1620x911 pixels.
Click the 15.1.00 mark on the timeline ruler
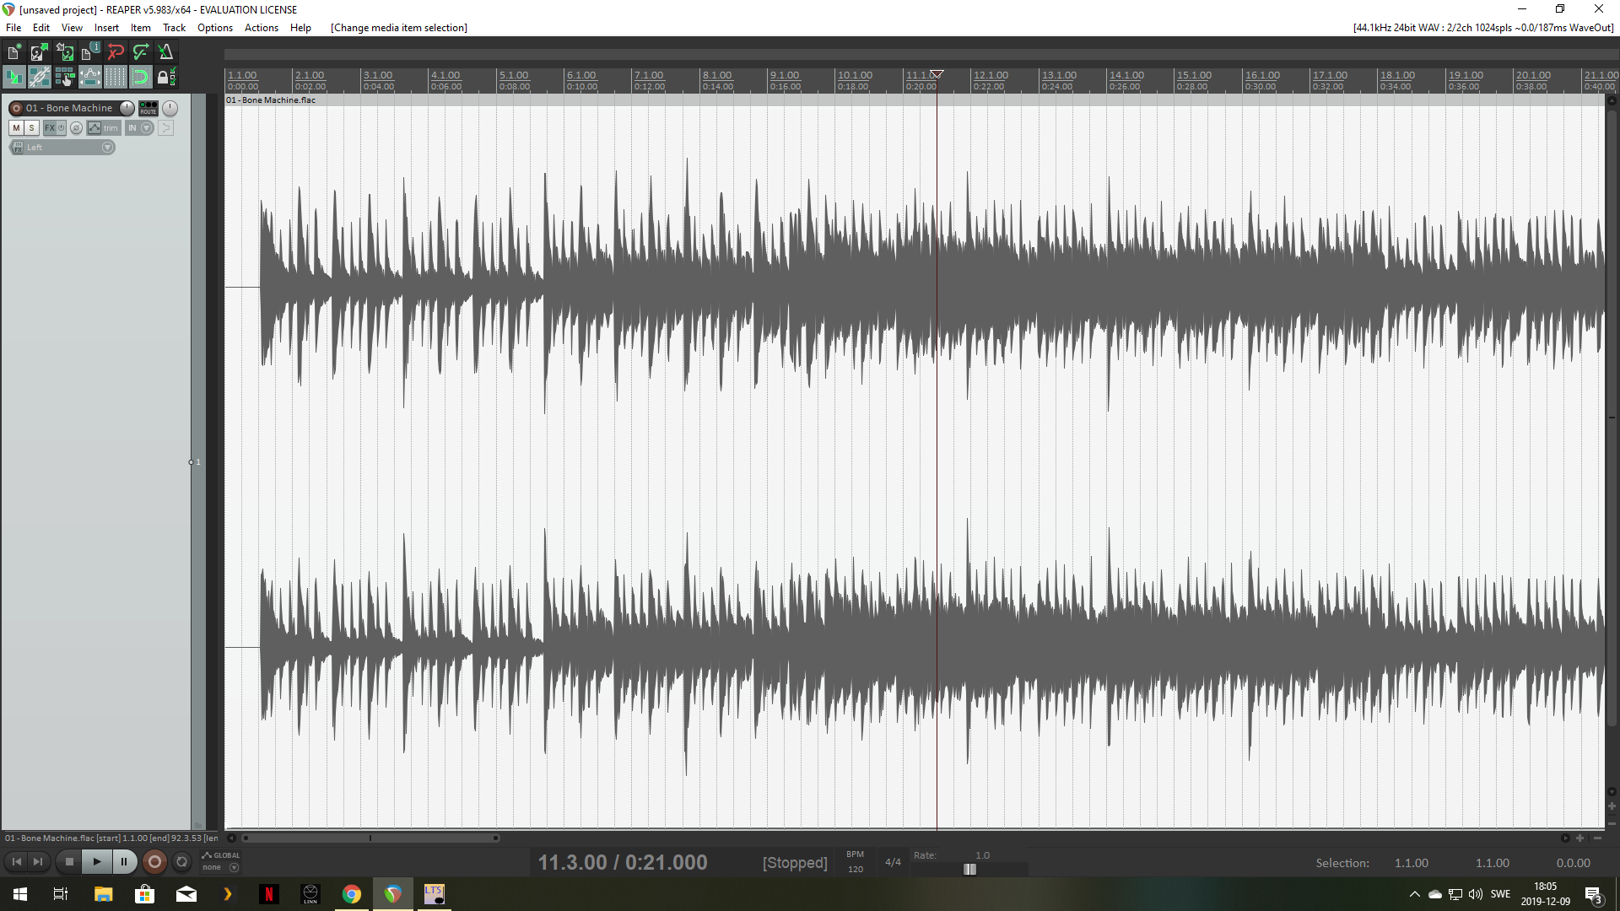pyautogui.click(x=1193, y=76)
